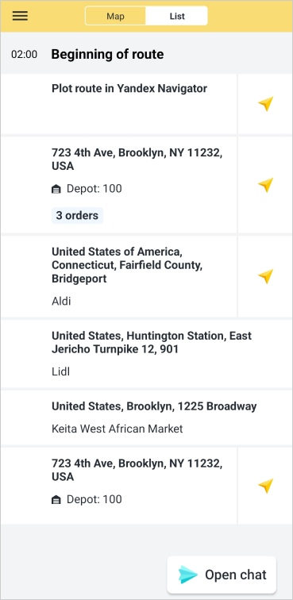Open the hamburger menu
Screen dimensions: 293x600
pos(20,16)
